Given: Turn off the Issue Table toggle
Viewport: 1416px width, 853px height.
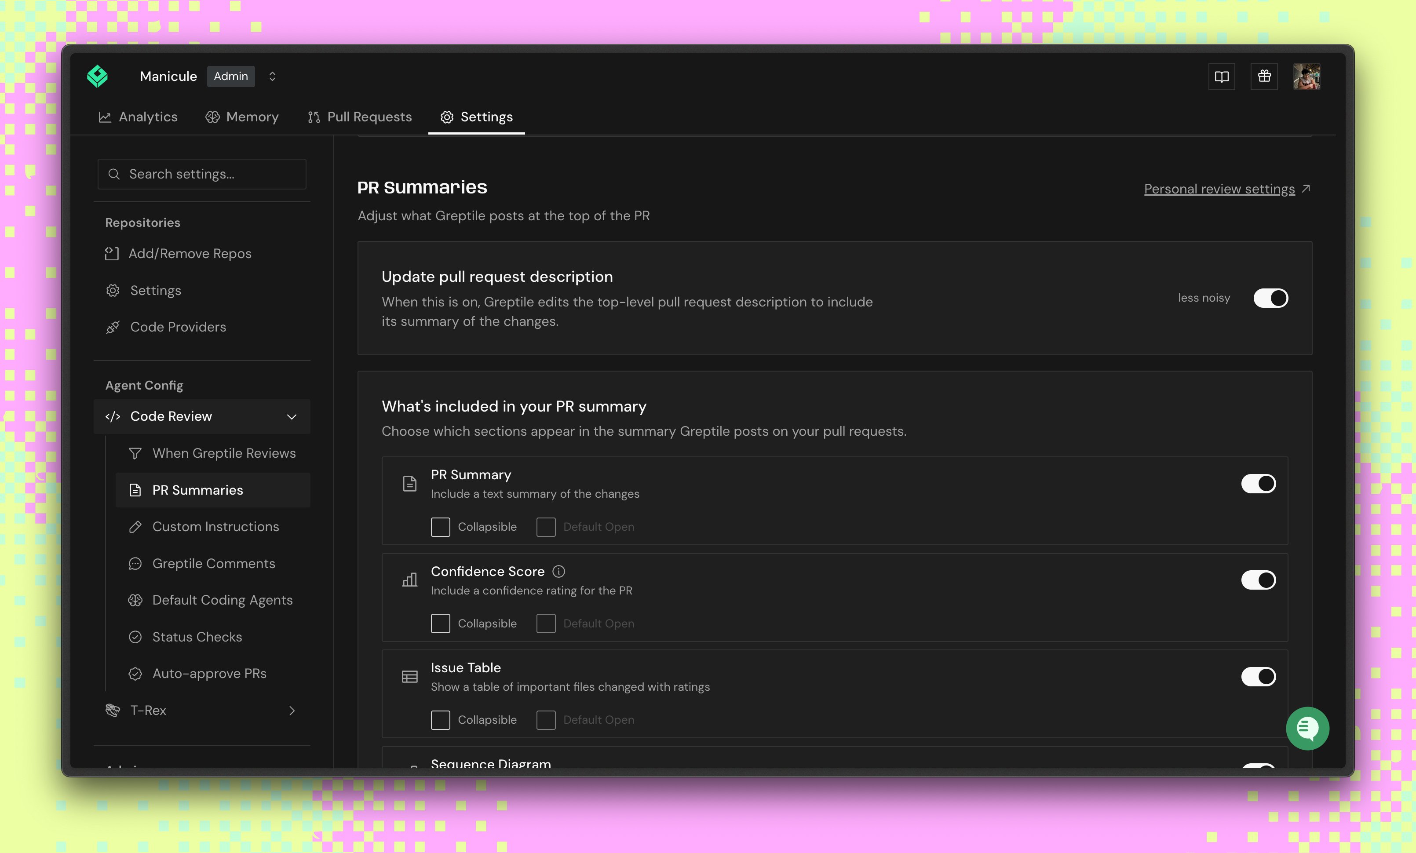Looking at the screenshot, I should click(x=1259, y=677).
